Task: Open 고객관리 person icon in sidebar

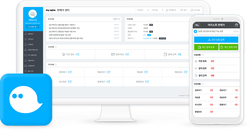Action: pos(26,45)
